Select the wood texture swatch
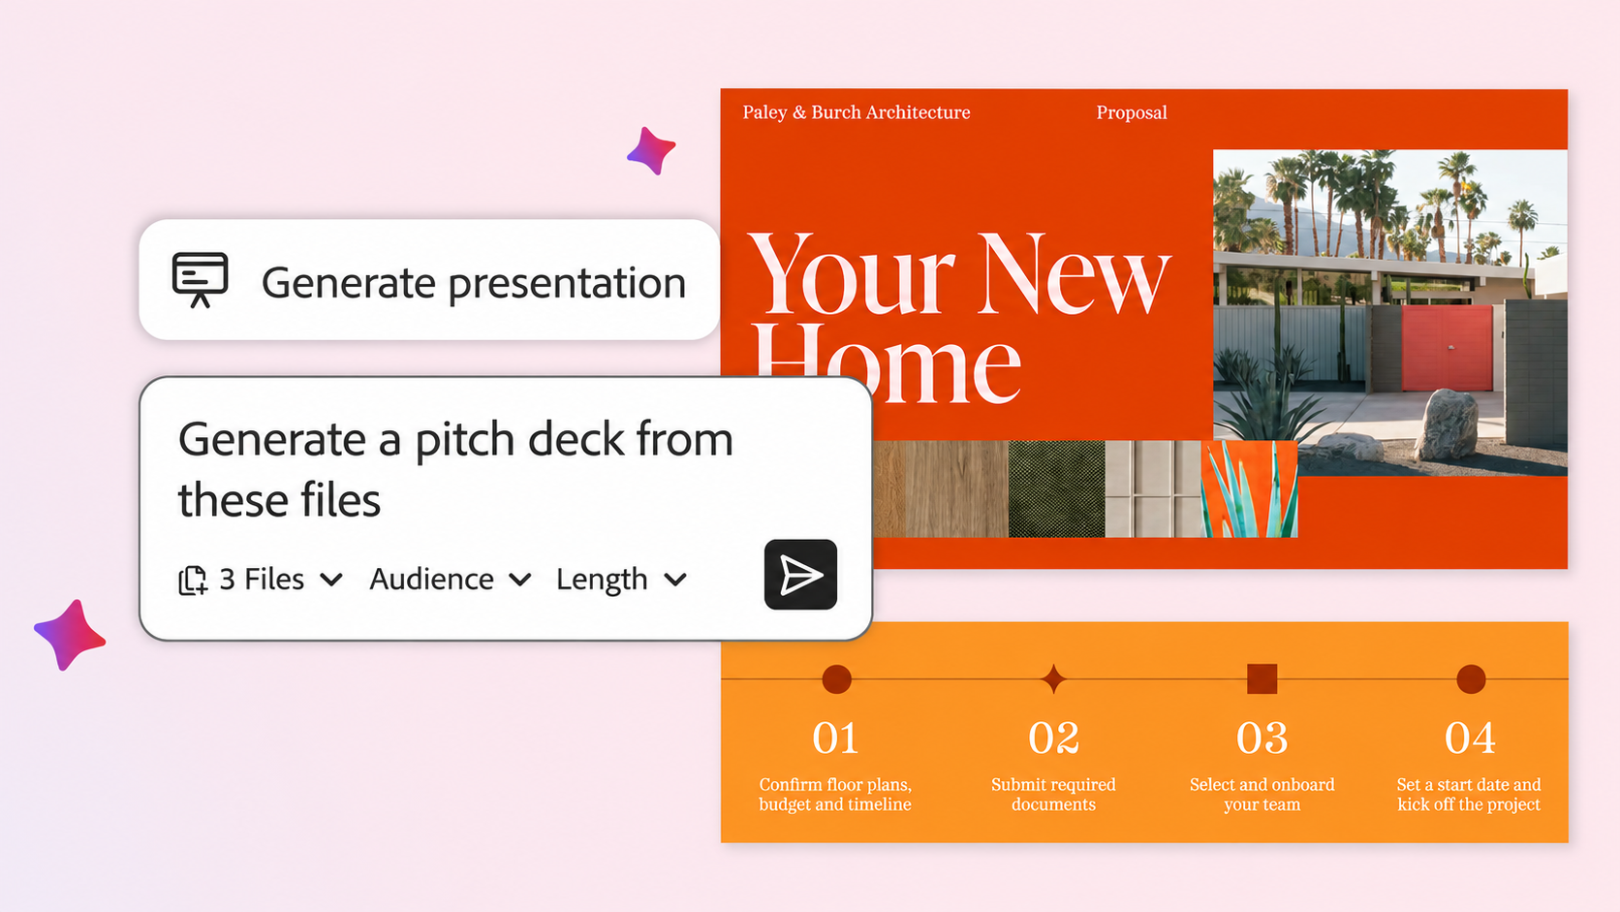 940,488
